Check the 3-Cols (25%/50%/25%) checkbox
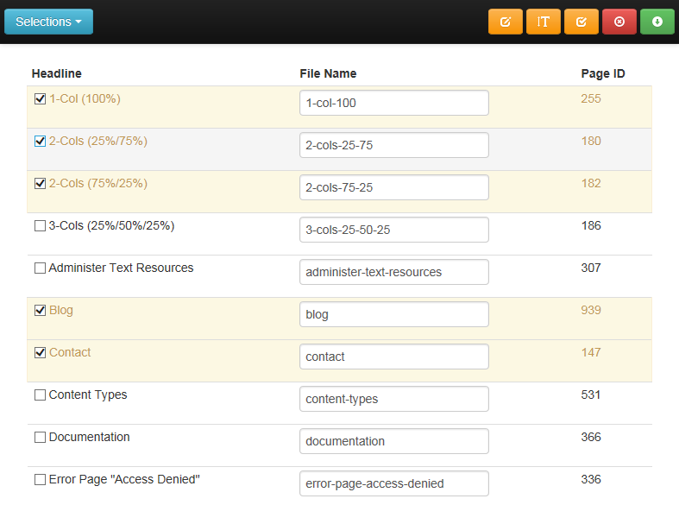The image size is (679, 505). point(40,226)
